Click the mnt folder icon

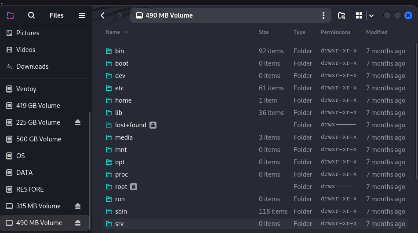(x=109, y=150)
